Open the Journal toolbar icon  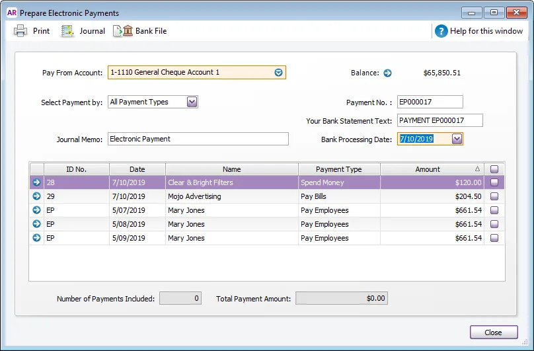click(67, 31)
